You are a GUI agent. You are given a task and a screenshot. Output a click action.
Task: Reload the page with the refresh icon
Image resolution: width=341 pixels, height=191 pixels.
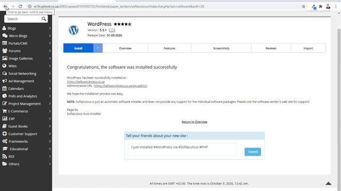tap(20, 6)
